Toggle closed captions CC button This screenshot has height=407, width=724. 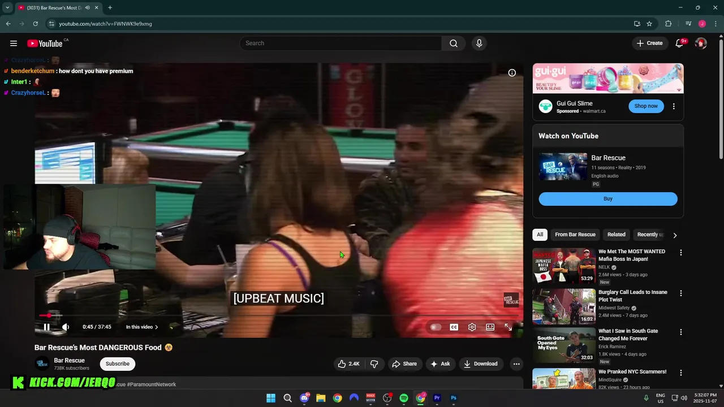coord(454,327)
